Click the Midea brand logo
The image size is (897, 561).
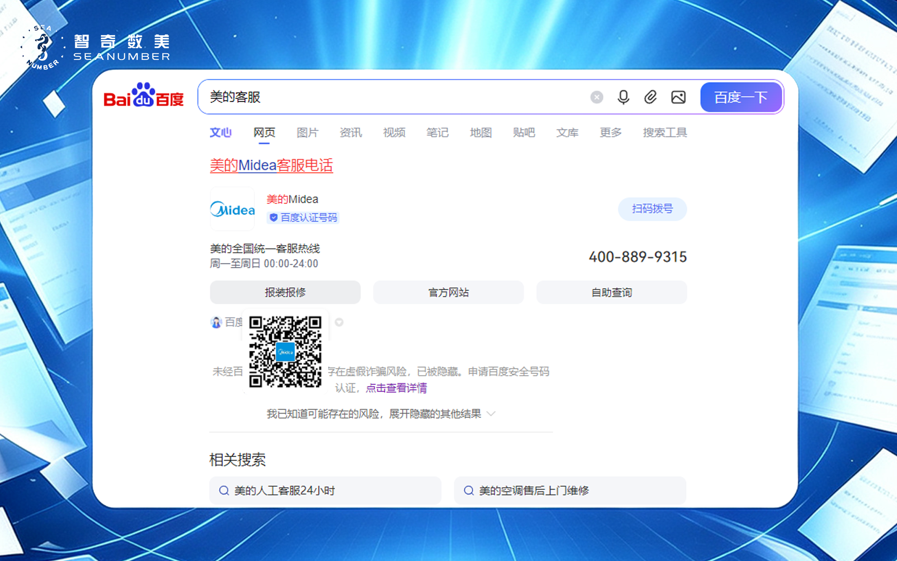click(x=232, y=209)
